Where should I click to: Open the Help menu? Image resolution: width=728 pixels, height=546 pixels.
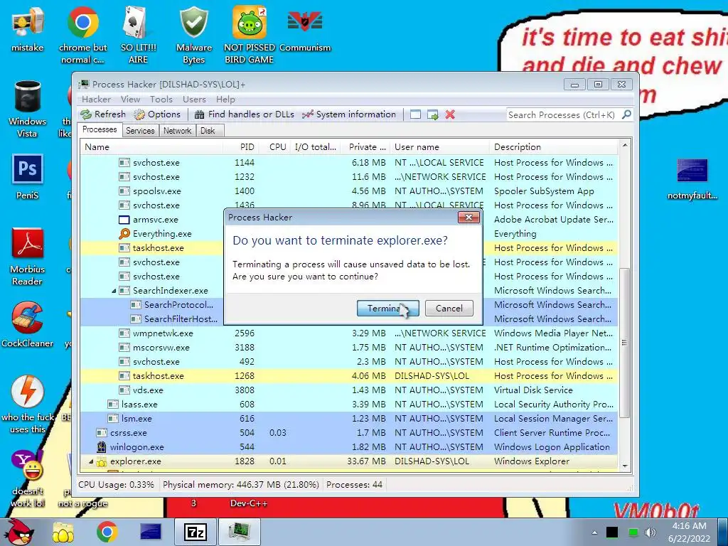(225, 100)
